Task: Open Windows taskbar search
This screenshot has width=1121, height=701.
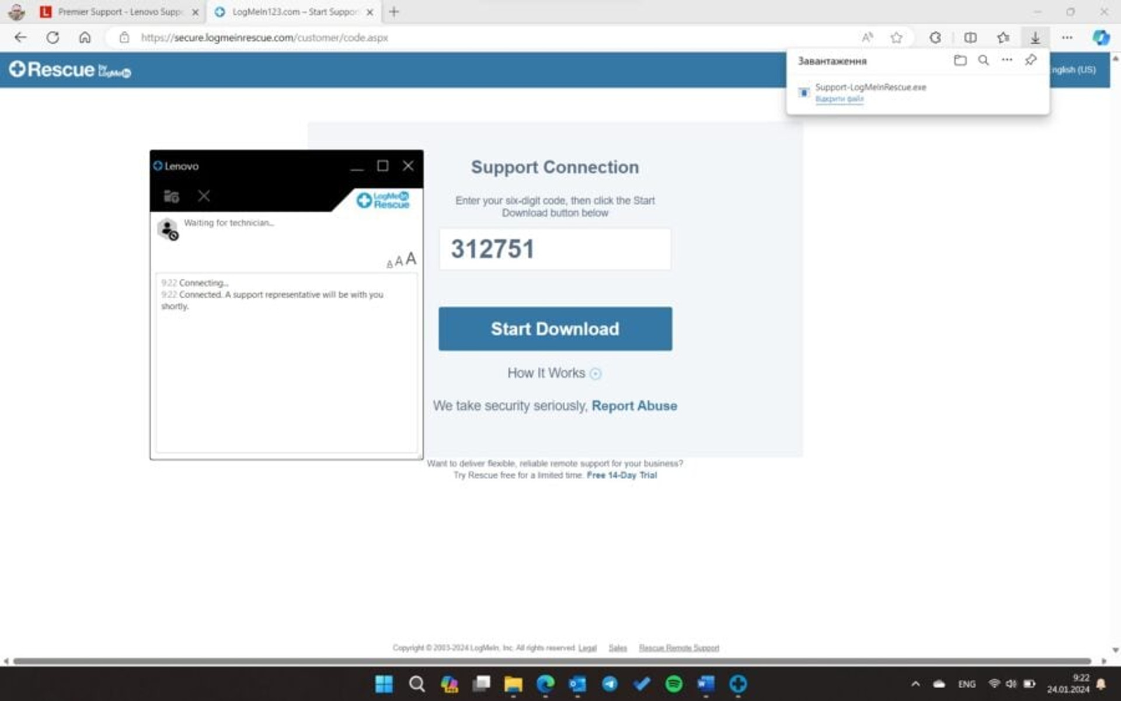Action: coord(416,684)
